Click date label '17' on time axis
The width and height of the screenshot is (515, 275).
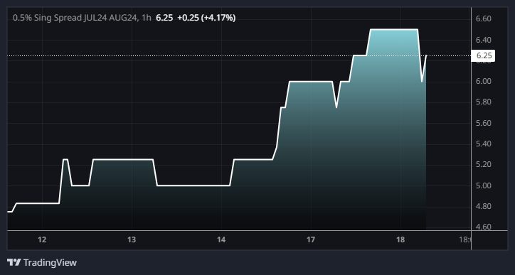click(311, 240)
